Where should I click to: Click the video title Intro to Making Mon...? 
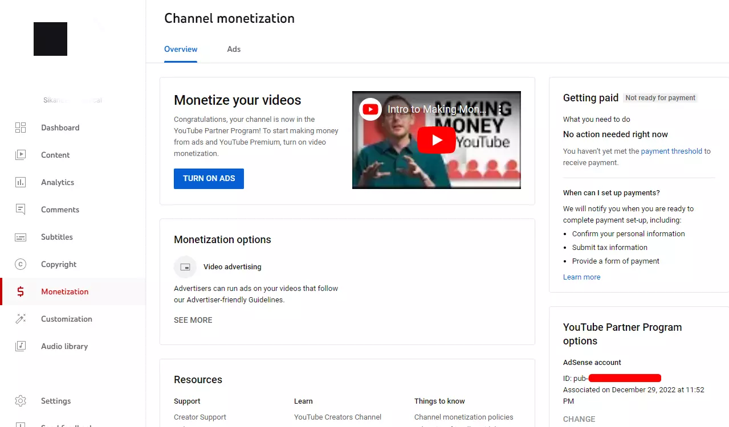pyautogui.click(x=438, y=109)
